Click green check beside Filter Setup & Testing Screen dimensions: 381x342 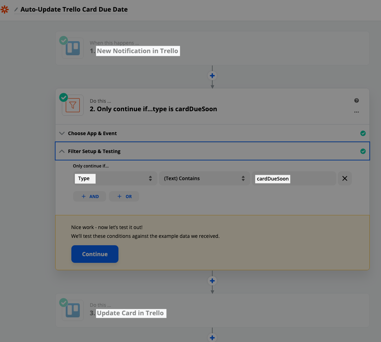tap(363, 151)
